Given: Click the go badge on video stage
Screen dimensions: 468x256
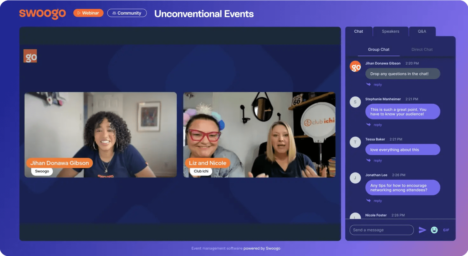Looking at the screenshot, I should pos(30,56).
